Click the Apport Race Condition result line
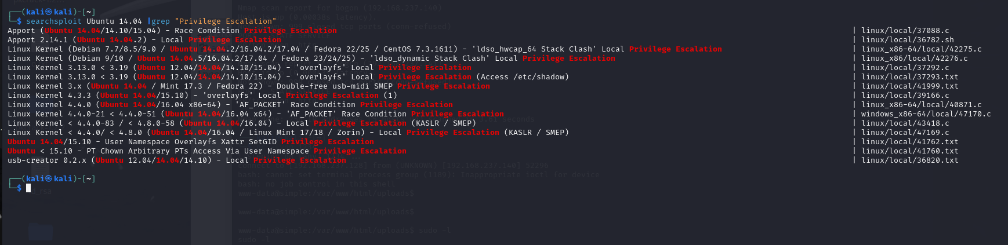Image resolution: width=1008 pixels, height=245 pixels. click(x=172, y=30)
